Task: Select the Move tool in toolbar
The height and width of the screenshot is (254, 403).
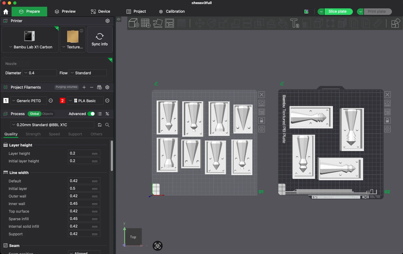Action: (200, 23)
